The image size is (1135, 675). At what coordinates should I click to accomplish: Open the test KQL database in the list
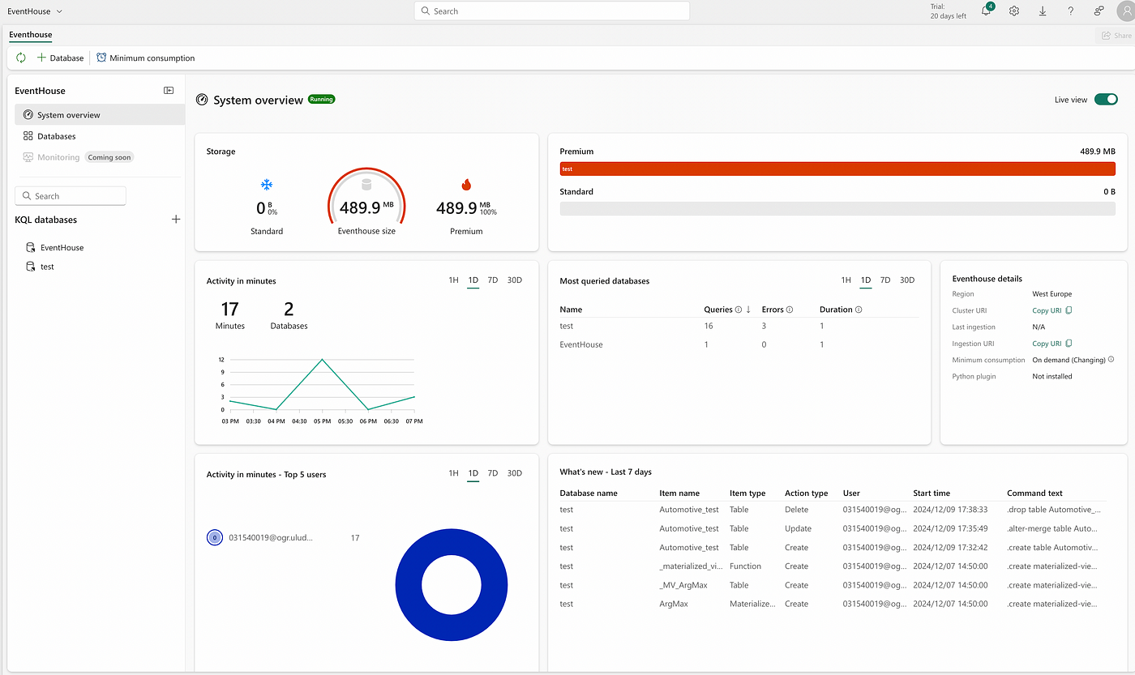pyautogui.click(x=47, y=267)
